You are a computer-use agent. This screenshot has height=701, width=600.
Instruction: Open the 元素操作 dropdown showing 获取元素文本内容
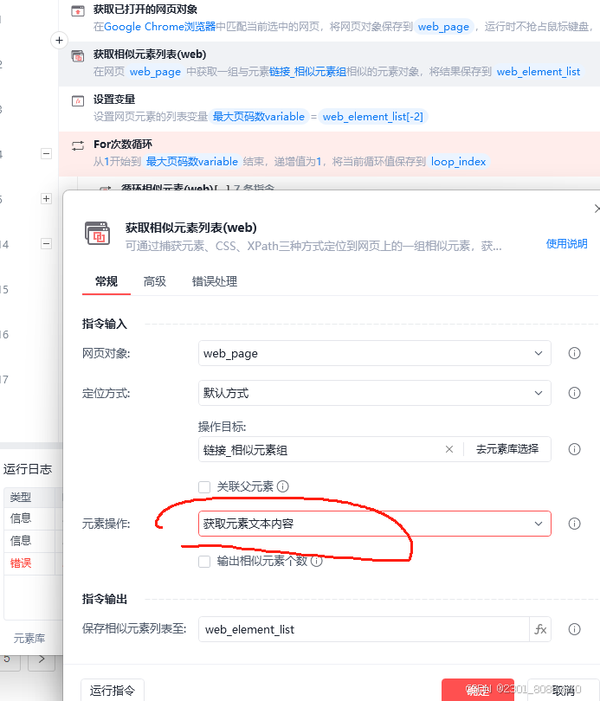375,524
